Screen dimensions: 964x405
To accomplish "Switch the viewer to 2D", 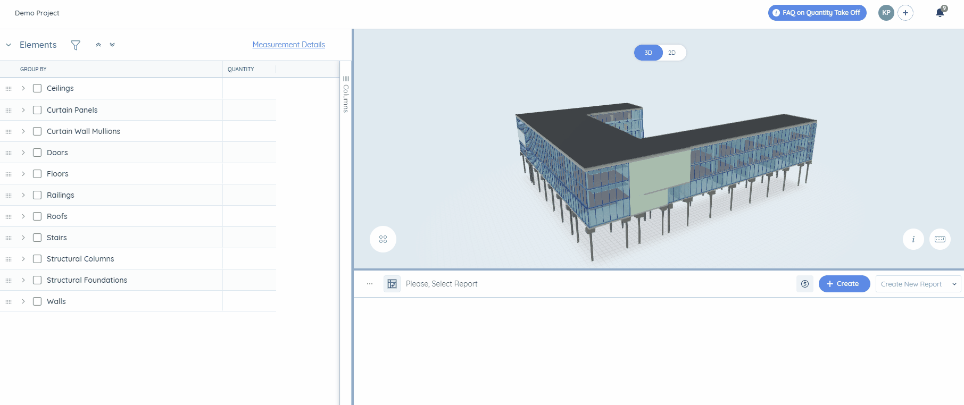I will coord(672,53).
